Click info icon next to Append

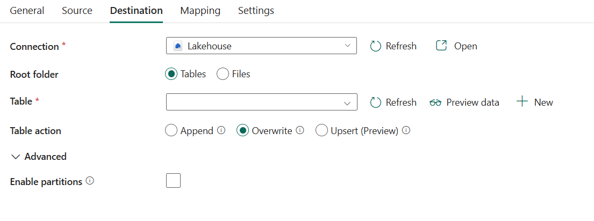(221, 130)
